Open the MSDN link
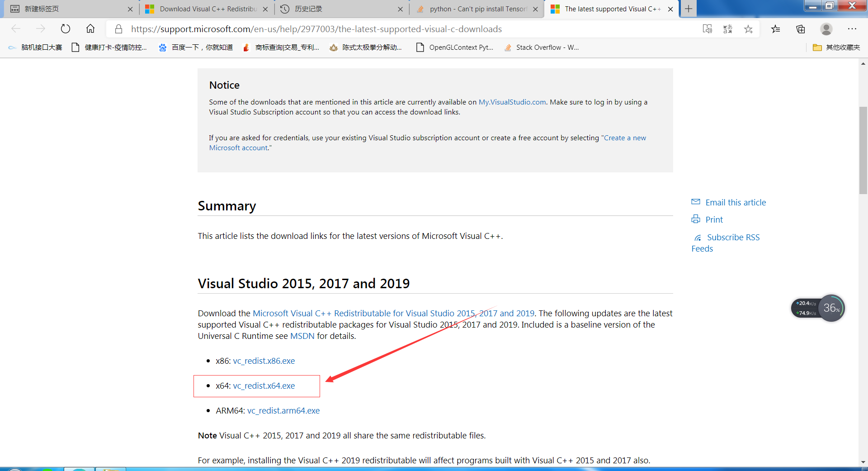Viewport: 868px width, 471px height. click(x=302, y=336)
